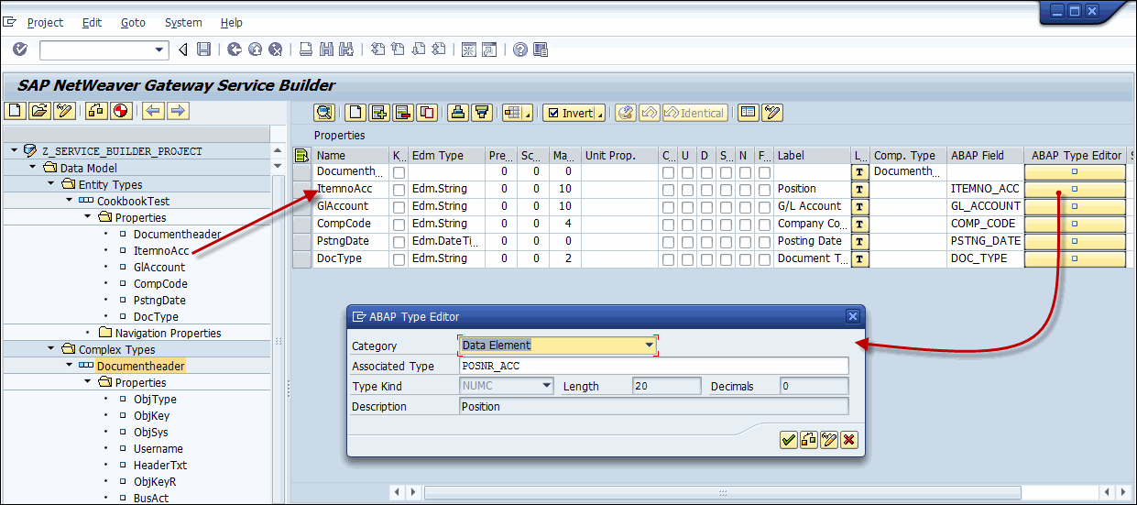The height and width of the screenshot is (505, 1137).
Task: Click the Delete Row icon in grid toolbar
Action: [403, 113]
